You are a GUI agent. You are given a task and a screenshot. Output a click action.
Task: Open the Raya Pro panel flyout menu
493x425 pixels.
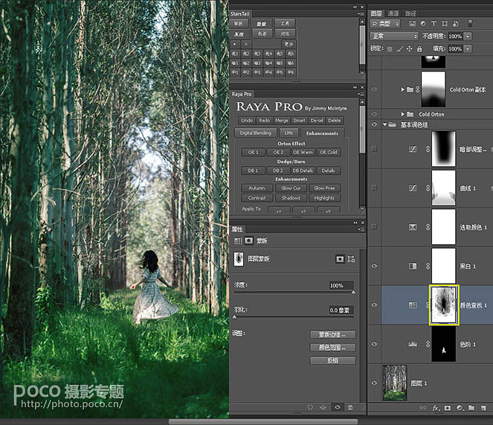point(360,94)
